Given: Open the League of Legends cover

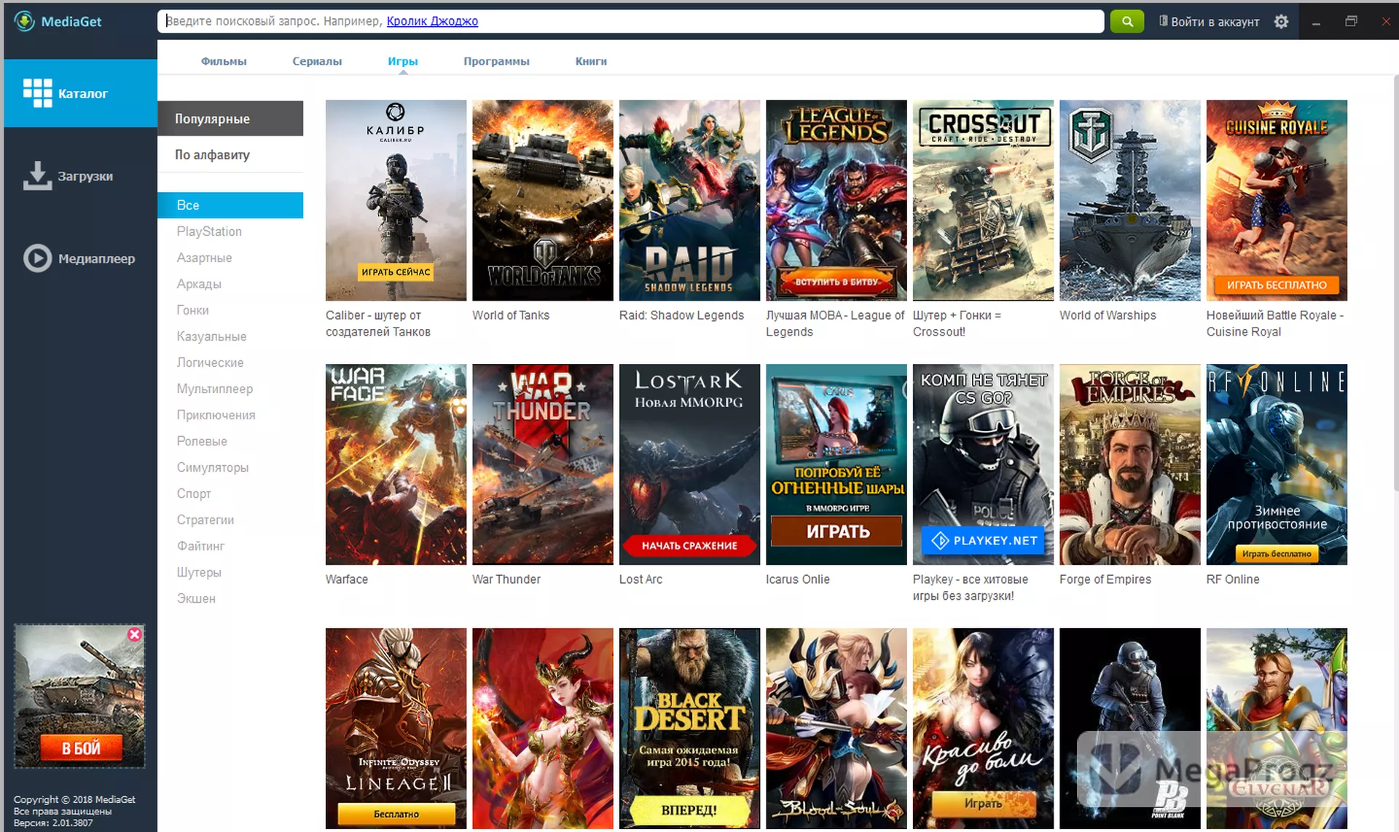Looking at the screenshot, I should 836,200.
